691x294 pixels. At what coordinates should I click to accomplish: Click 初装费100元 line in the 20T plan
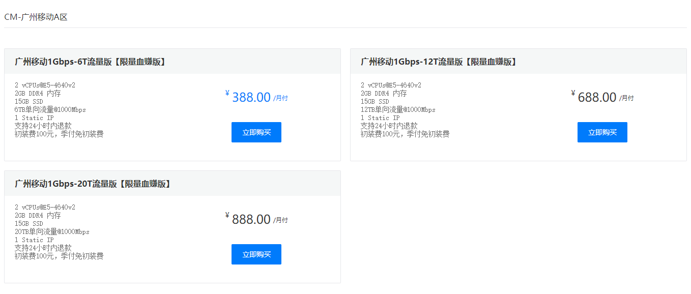pyautogui.click(x=59, y=256)
